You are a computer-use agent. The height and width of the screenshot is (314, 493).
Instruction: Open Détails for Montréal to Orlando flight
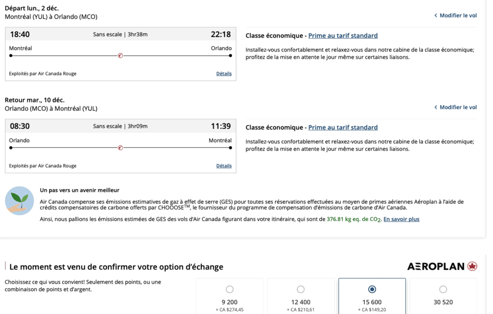coord(224,74)
